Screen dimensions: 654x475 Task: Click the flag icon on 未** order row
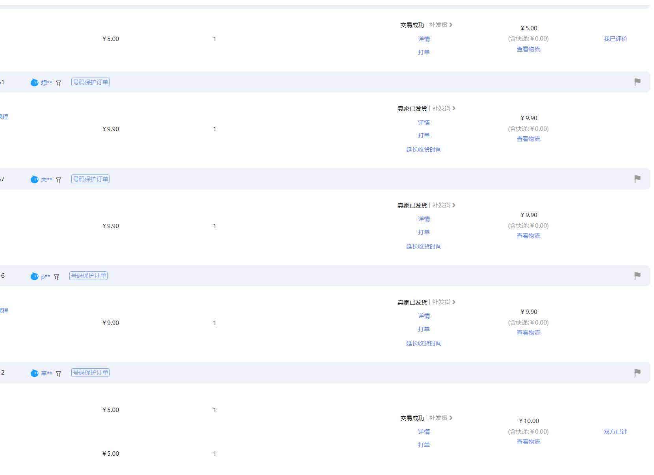[637, 179]
